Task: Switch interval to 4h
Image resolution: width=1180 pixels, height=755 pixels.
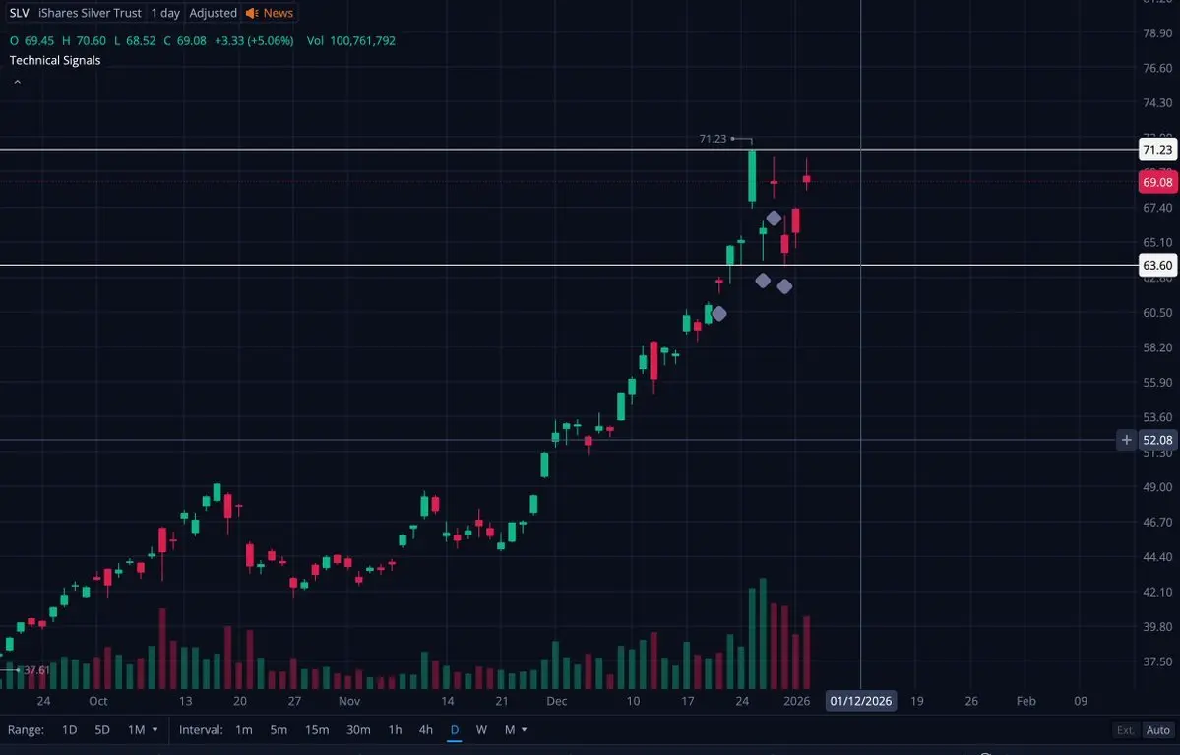Action: [425, 730]
